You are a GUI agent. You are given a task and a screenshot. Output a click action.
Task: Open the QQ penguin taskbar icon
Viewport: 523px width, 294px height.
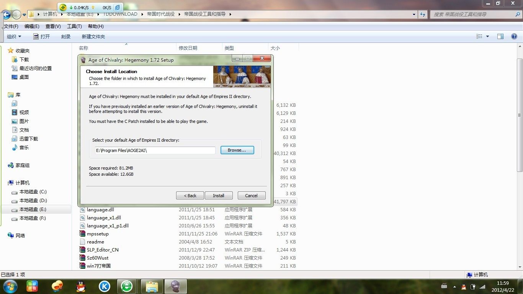click(81, 286)
